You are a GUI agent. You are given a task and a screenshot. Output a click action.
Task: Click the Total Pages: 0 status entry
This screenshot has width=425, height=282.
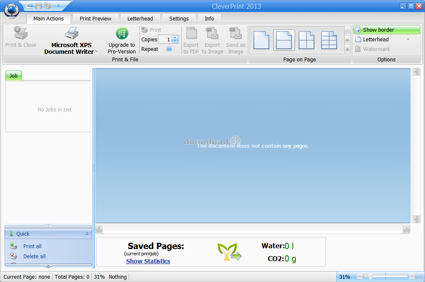72,277
